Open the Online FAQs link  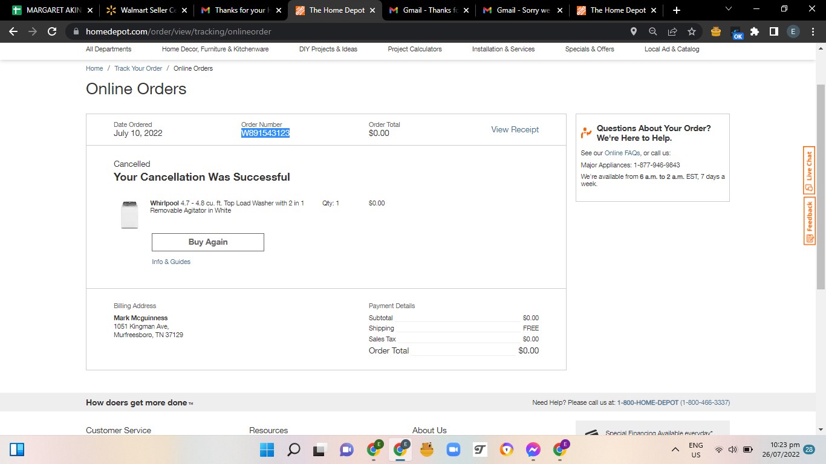(x=622, y=153)
